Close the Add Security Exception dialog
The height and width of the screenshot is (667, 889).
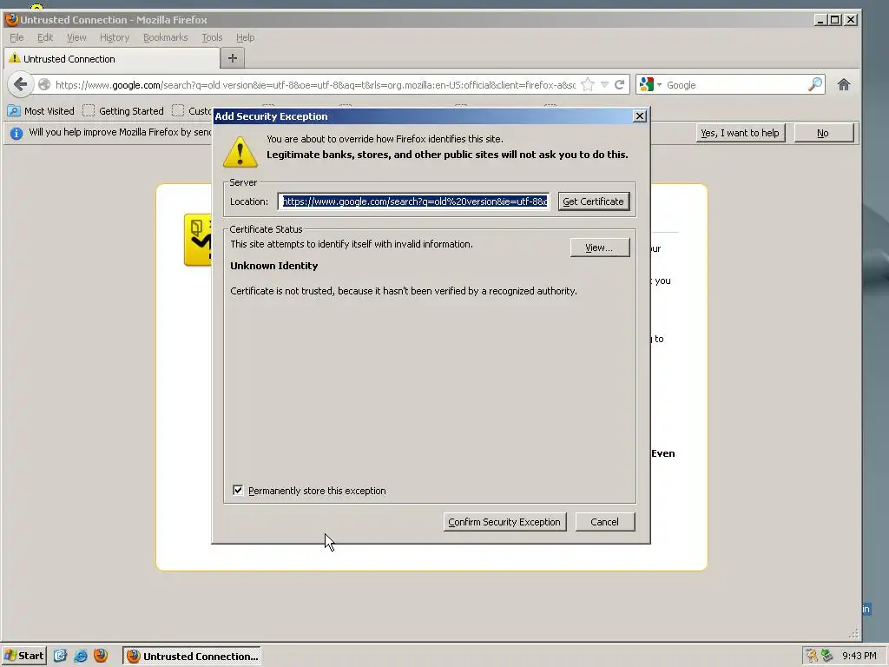click(x=640, y=116)
